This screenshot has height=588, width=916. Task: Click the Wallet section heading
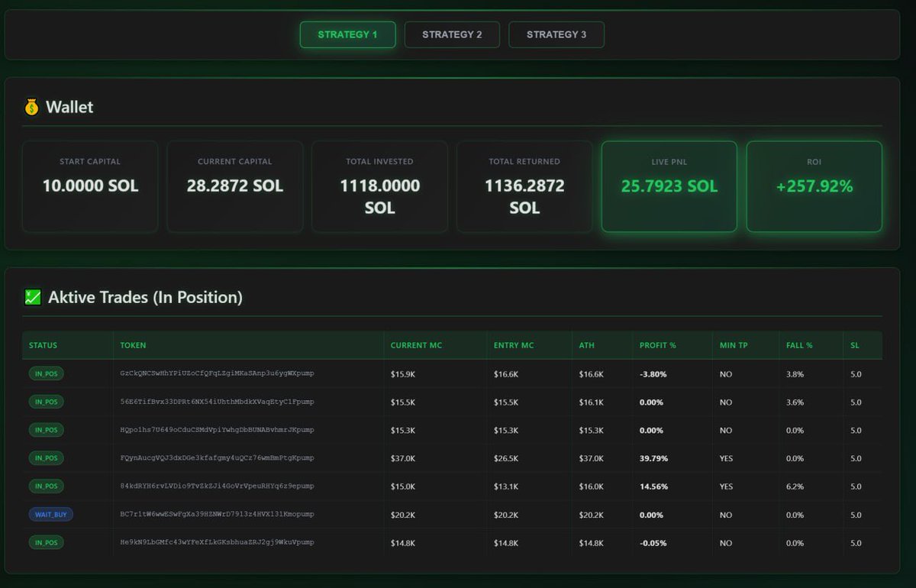click(69, 108)
